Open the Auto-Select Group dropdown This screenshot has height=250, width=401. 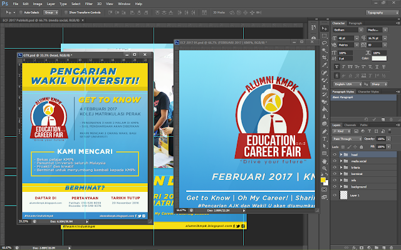pos(51,12)
